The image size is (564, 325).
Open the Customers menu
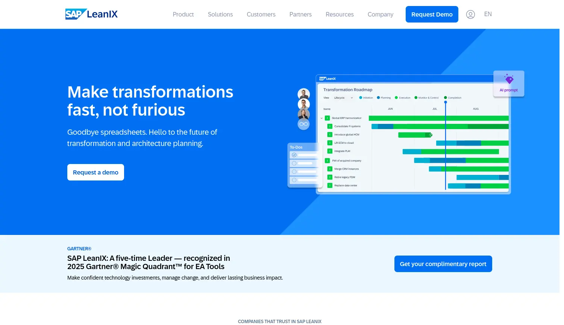[x=261, y=14]
